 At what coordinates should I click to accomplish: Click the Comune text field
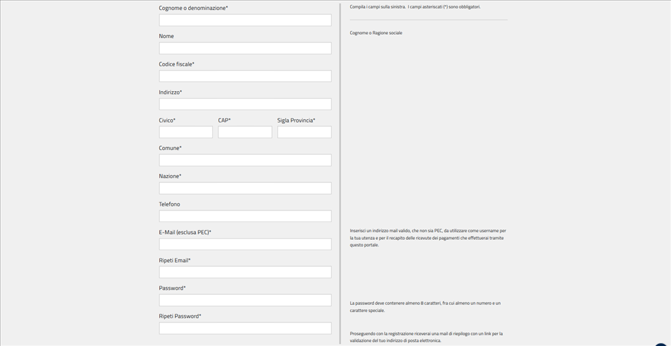[x=245, y=161]
